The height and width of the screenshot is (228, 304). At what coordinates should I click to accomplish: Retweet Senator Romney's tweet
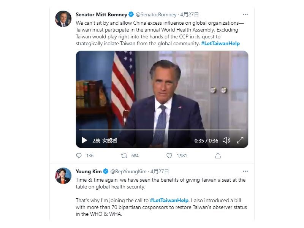(123, 155)
